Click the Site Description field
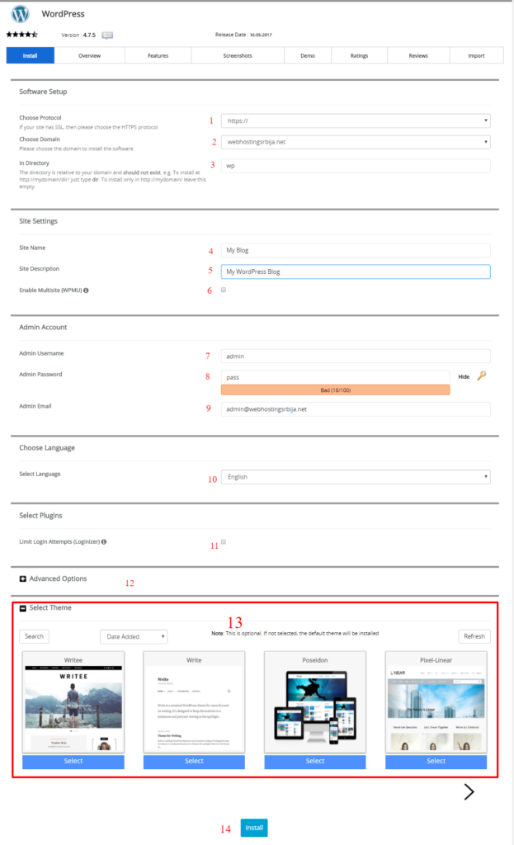 (356, 271)
